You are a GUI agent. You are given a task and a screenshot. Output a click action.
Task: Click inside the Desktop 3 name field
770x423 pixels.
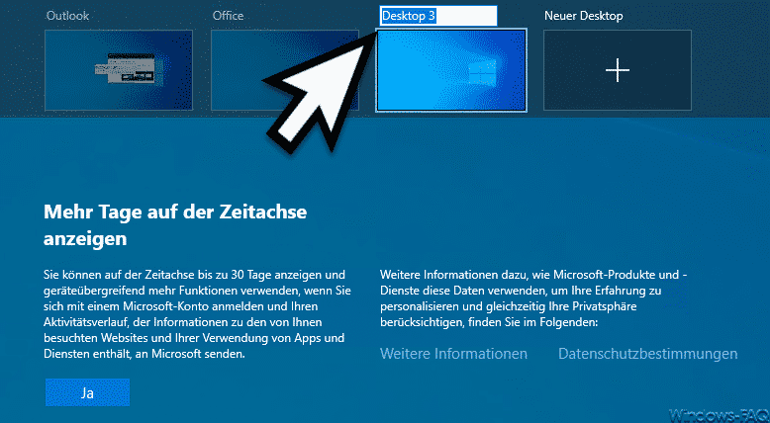coord(438,16)
